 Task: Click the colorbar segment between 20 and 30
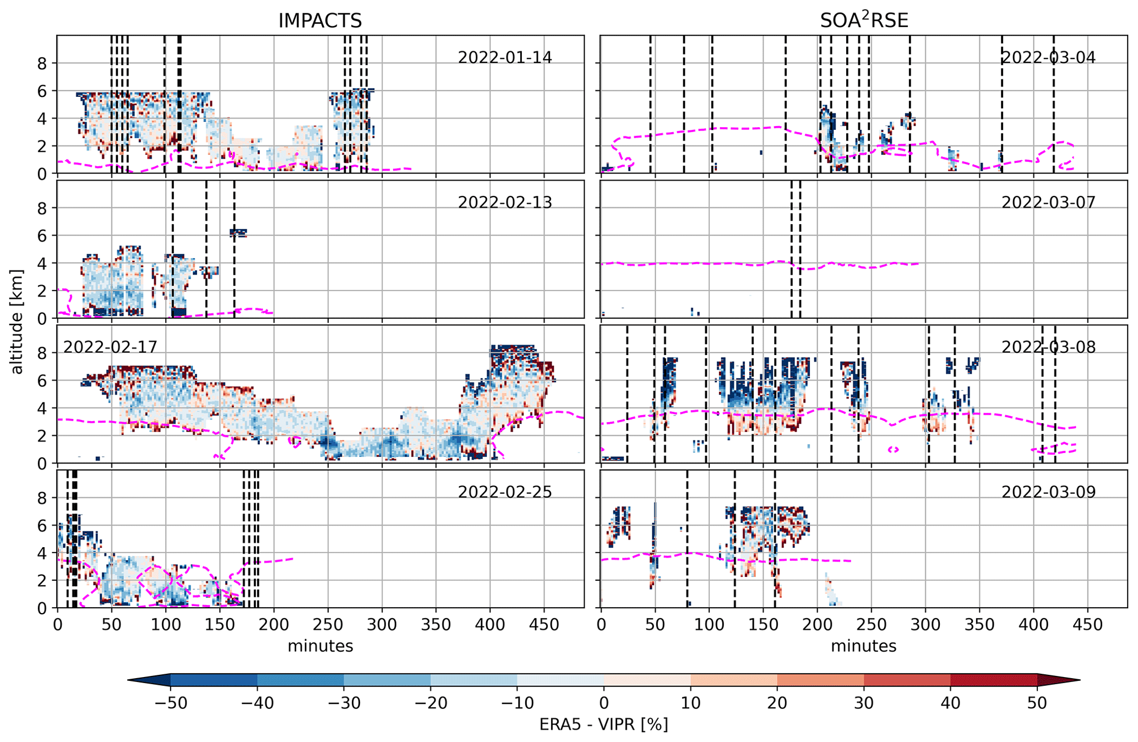tap(820, 680)
